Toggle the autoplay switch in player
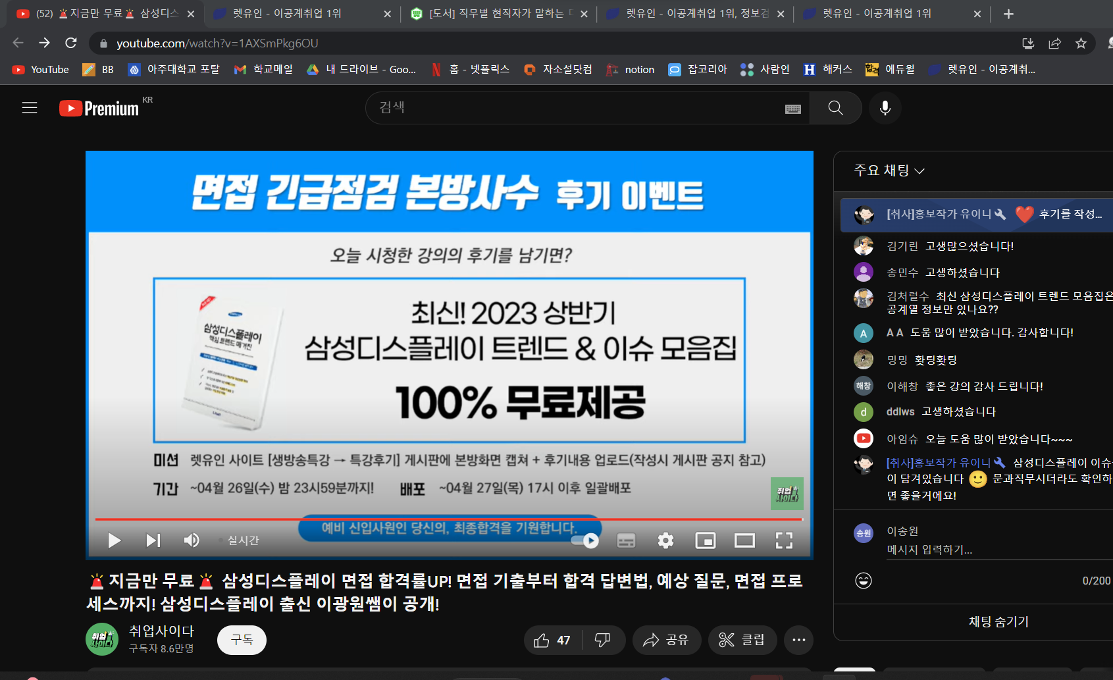The image size is (1113, 680). coord(585,540)
